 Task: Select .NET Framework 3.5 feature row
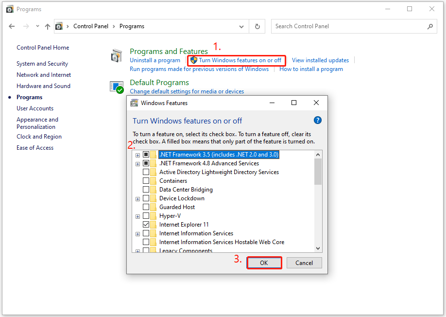point(219,155)
